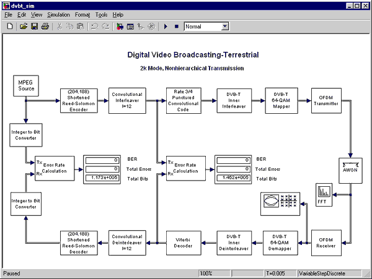
Task: Select the OFDM Transmitter block
Action: [326, 101]
